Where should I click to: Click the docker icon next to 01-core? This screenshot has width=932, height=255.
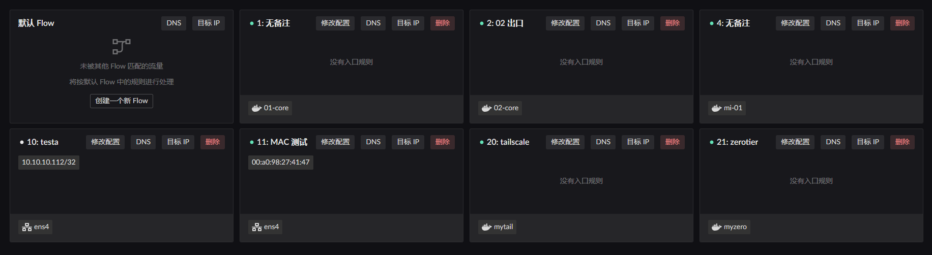pos(257,108)
